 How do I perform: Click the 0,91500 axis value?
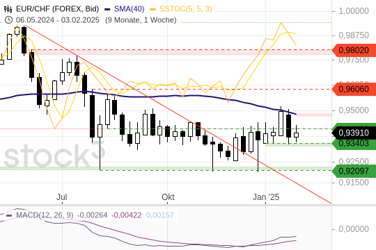click(x=354, y=183)
